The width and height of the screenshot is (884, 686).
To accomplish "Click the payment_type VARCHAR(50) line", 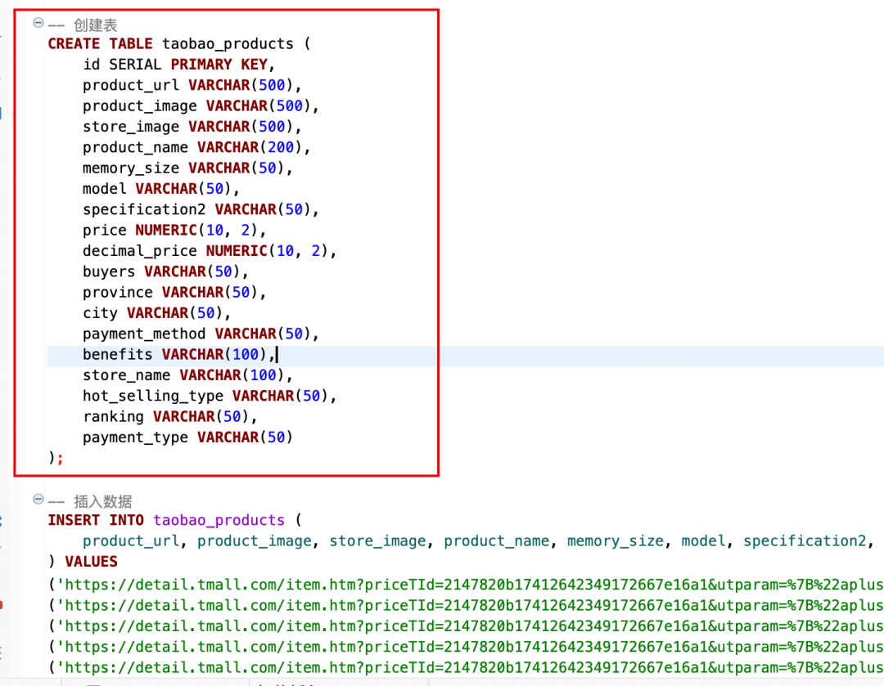I will click(x=187, y=437).
